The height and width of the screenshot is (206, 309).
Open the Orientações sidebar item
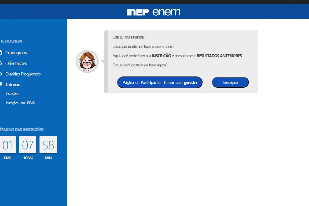coord(16,63)
